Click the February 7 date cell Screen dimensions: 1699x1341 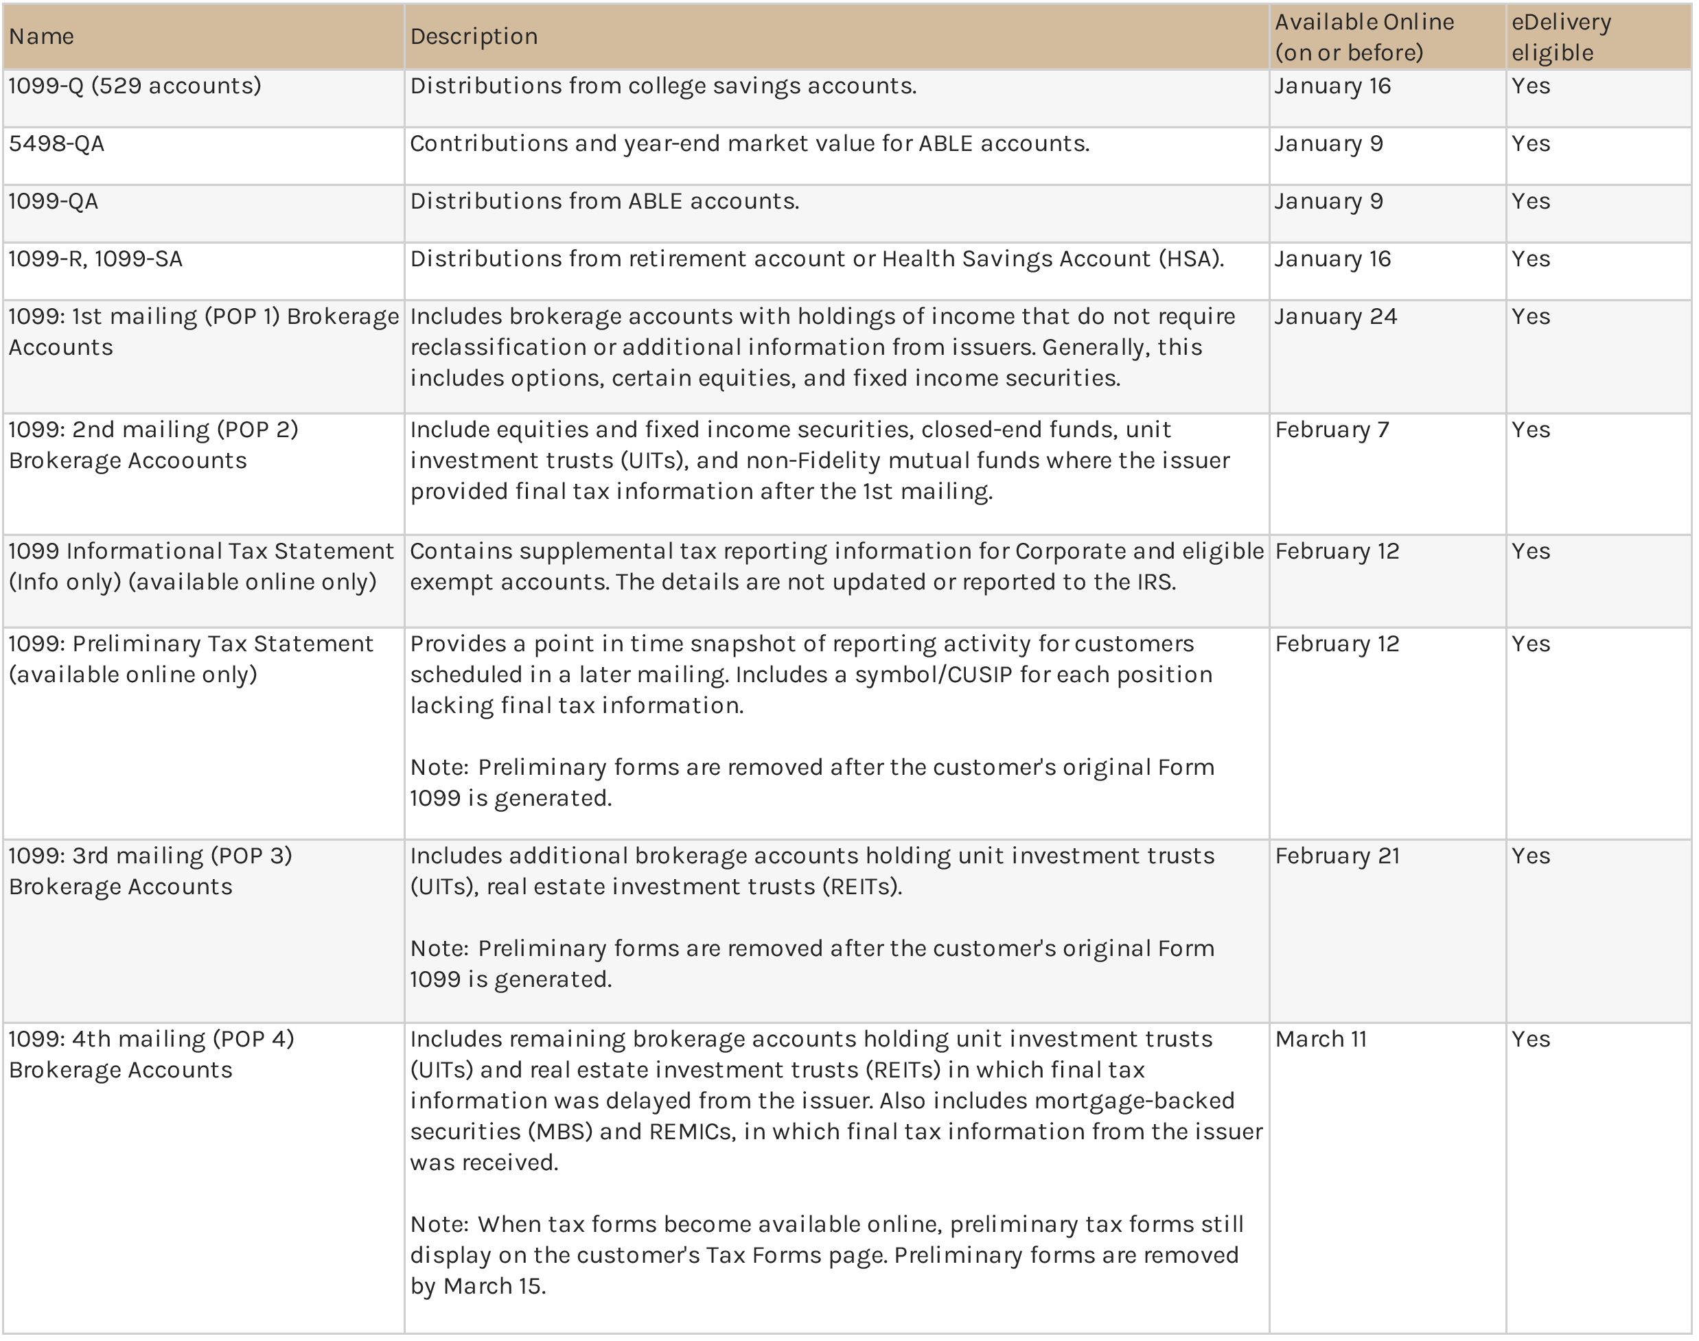(1332, 430)
